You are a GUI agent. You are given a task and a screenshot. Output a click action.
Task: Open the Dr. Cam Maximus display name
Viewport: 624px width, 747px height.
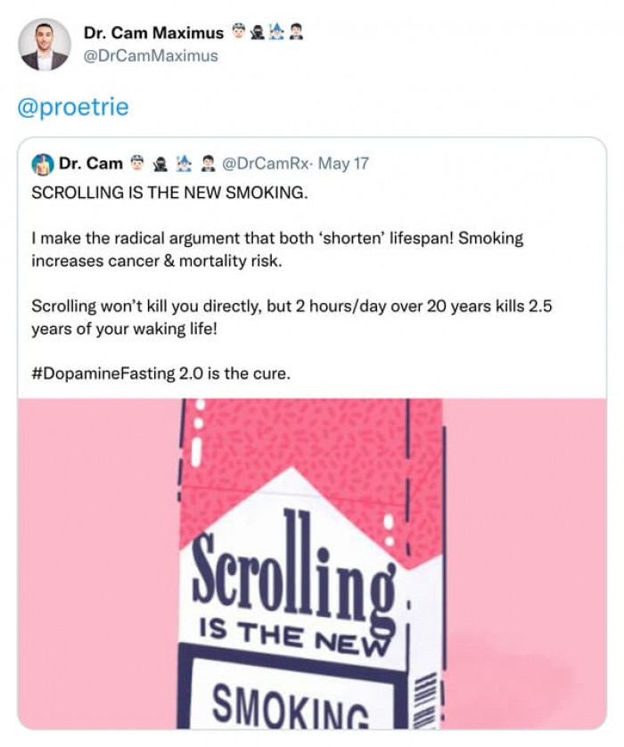click(x=154, y=33)
